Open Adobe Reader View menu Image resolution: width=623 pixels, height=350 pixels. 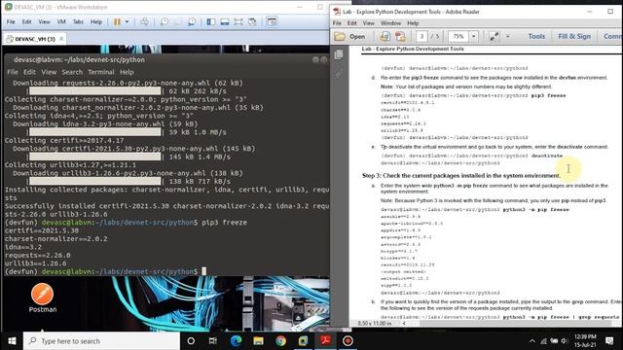[x=369, y=23]
